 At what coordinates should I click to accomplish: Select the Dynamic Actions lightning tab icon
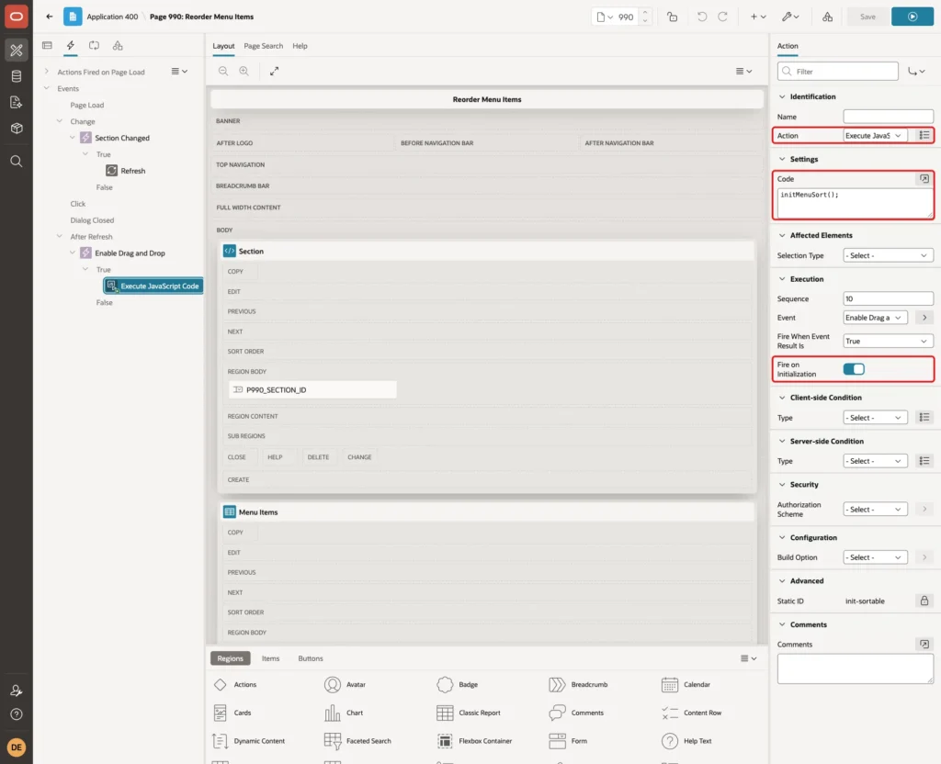pos(70,46)
